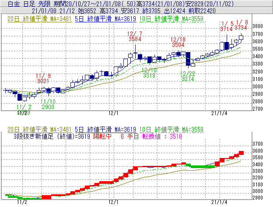Viewport: 273px width, 207px height.
Task: Click the 12/18 3504 high price label
Action: pyautogui.click(x=178, y=42)
